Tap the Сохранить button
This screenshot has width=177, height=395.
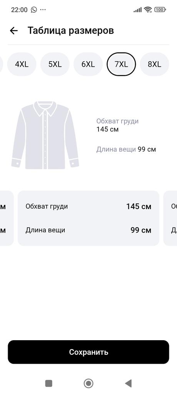pyautogui.click(x=88, y=352)
